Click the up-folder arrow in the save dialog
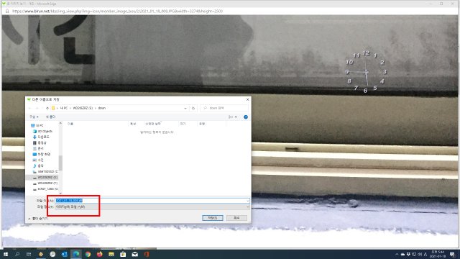This screenshot has width=460, height=259. click(47, 108)
